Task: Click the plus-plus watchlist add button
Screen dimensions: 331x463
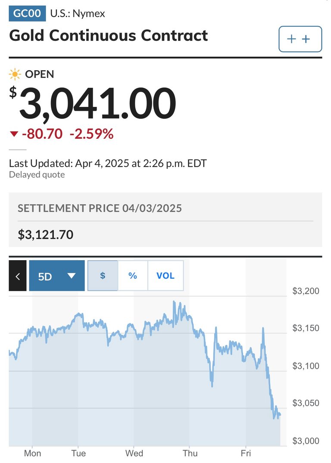Action: pyautogui.click(x=300, y=39)
